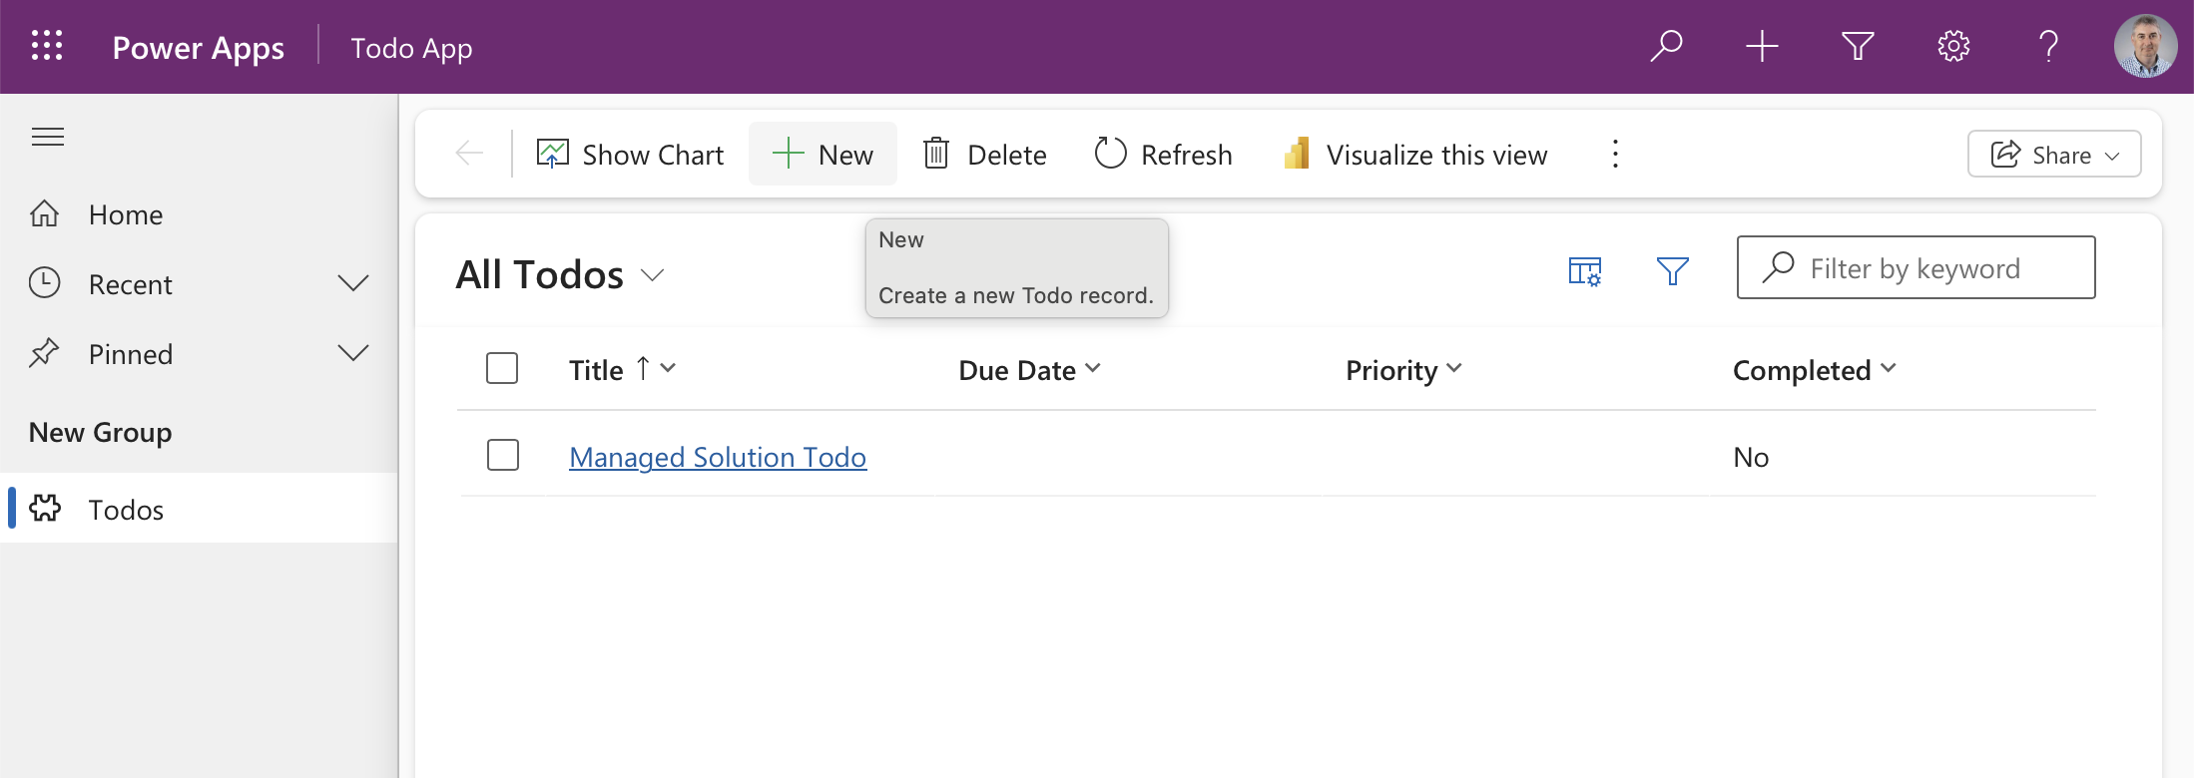
Task: Select Todos in the sidebar
Action: coord(200,508)
